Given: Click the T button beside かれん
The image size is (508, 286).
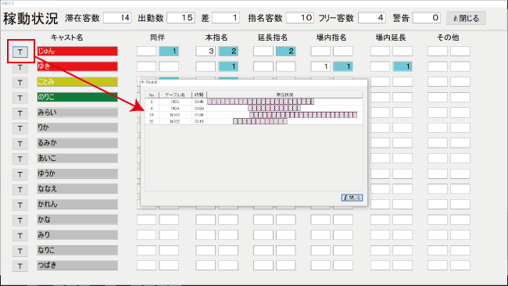Looking at the screenshot, I should pos(20,205).
